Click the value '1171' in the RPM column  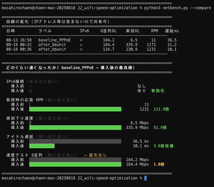[151, 45]
